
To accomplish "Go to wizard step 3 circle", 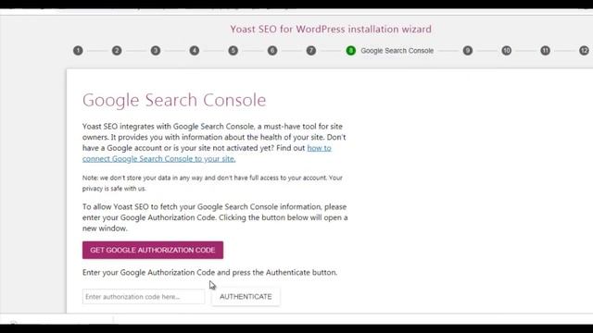I will [156, 51].
